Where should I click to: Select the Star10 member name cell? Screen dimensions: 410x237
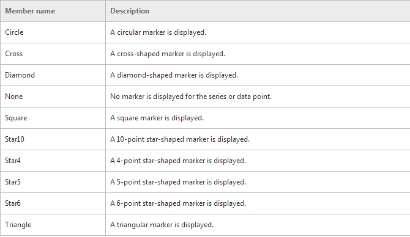pyautogui.click(x=53, y=139)
